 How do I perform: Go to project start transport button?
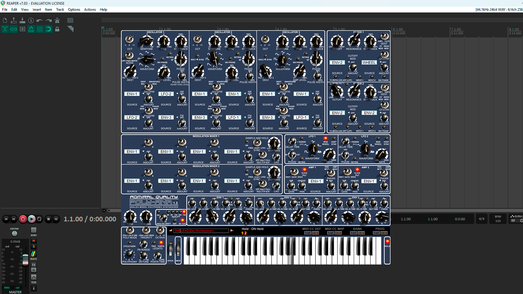6,219
